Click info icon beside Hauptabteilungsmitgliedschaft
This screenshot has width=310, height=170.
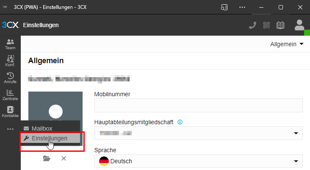click(180, 122)
